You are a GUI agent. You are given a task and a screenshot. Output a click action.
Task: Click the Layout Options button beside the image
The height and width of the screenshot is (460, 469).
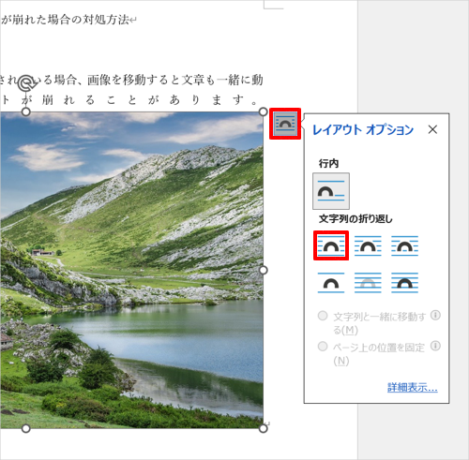pyautogui.click(x=285, y=124)
